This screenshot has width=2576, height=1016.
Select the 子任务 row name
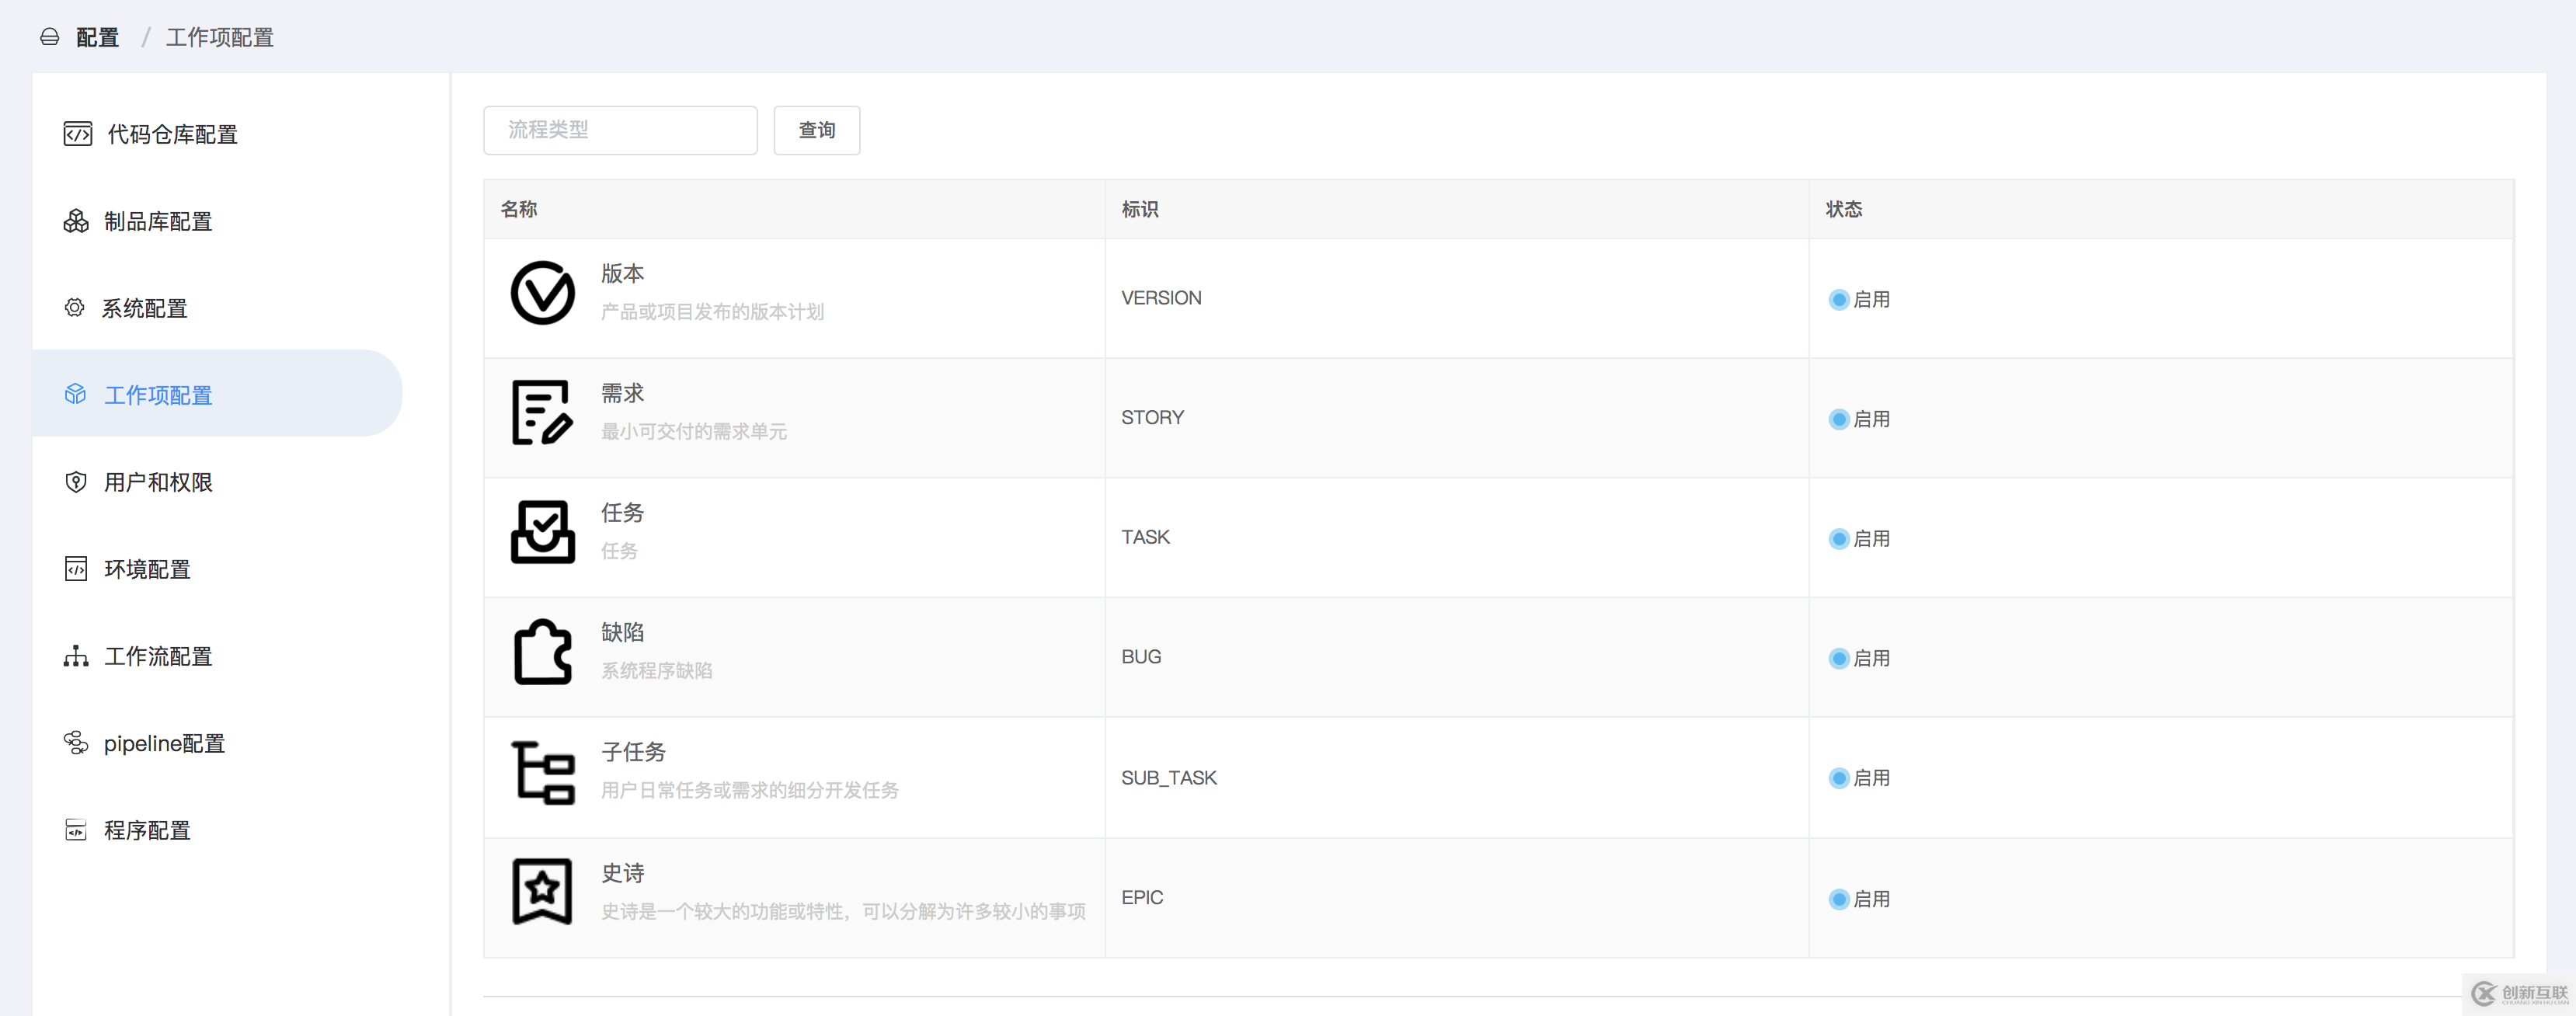coord(633,752)
